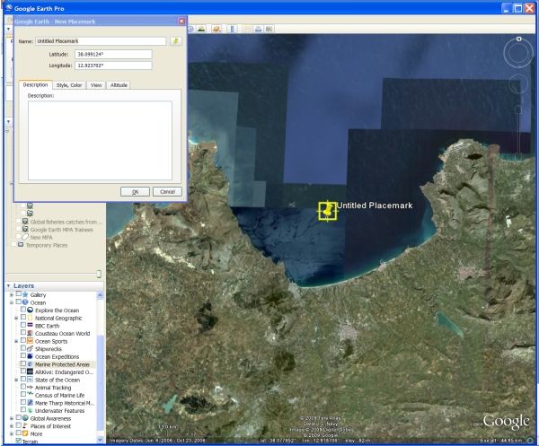The image size is (539, 446).
Task: Click the Ocean Expeditions layer icon
Action: (30, 356)
